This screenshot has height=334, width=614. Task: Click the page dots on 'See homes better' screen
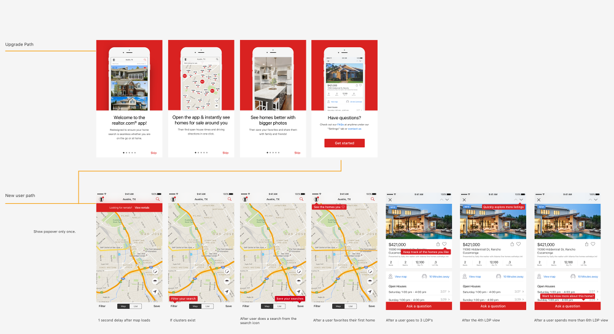273,153
